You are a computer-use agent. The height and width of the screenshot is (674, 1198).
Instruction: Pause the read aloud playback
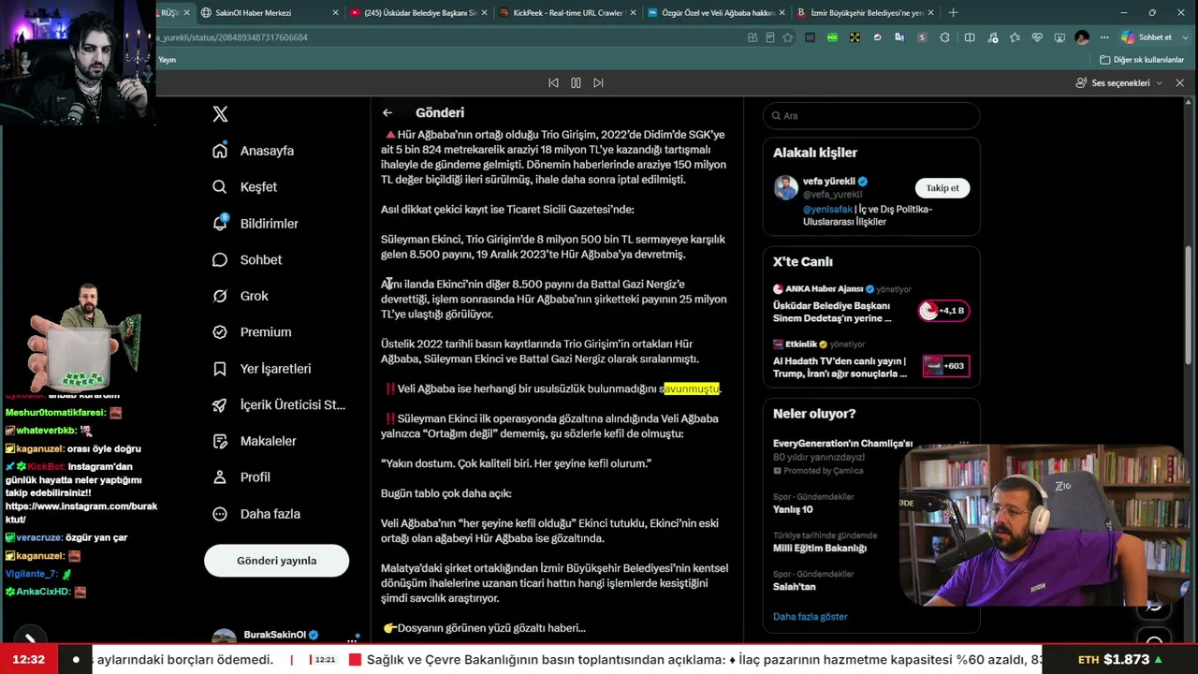(x=576, y=82)
